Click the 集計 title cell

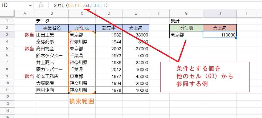[x=186, y=21]
